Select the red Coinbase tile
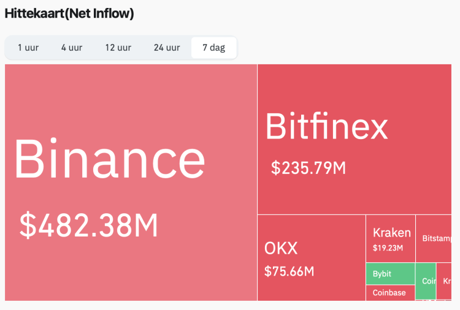Image resolution: width=460 pixels, height=310 pixels. tap(390, 293)
